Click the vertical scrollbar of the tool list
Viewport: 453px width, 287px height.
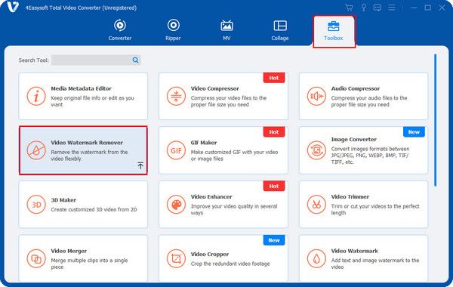click(x=435, y=120)
